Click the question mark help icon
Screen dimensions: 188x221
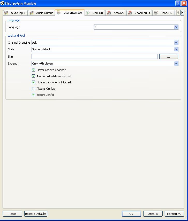pos(178,3)
